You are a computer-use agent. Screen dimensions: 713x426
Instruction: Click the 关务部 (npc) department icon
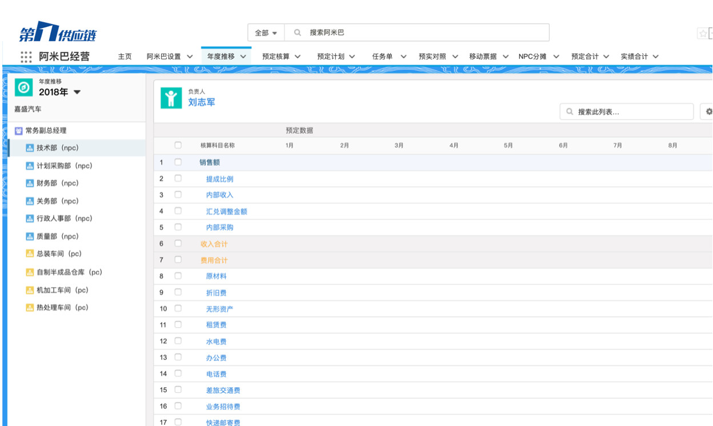coord(30,202)
